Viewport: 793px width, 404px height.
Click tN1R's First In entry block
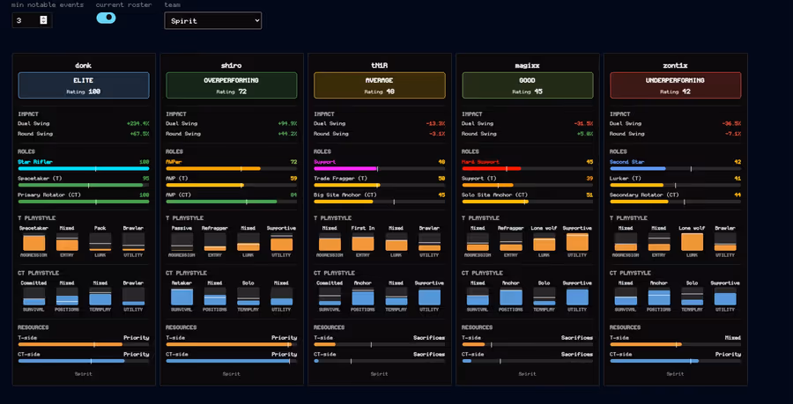pos(363,242)
